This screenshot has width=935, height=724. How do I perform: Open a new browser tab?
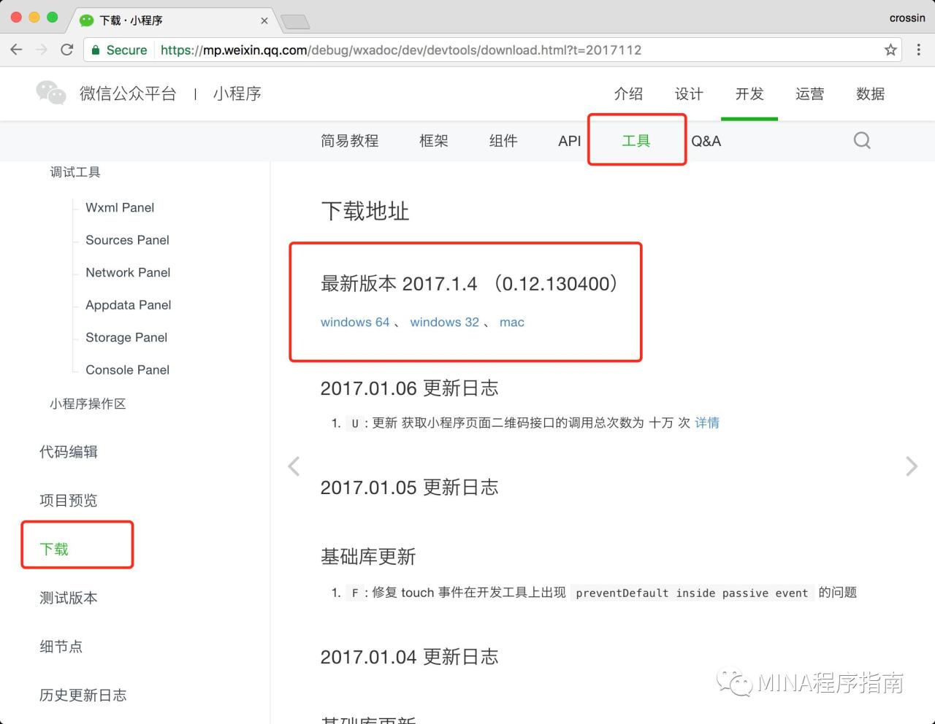click(x=295, y=22)
